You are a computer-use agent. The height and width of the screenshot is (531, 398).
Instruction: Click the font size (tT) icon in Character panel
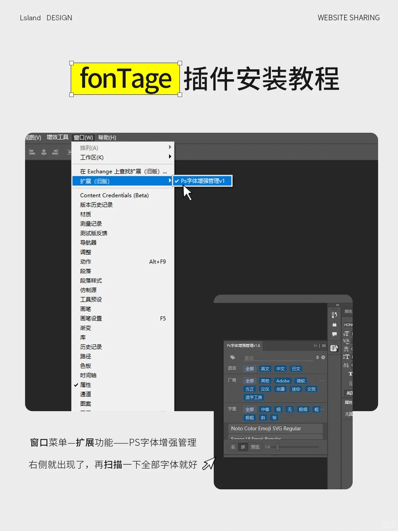[346, 334]
